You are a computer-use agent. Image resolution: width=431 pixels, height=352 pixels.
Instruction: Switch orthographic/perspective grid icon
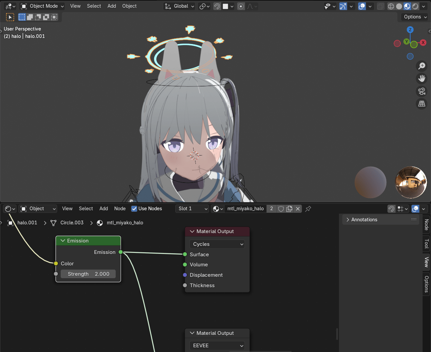[422, 104]
